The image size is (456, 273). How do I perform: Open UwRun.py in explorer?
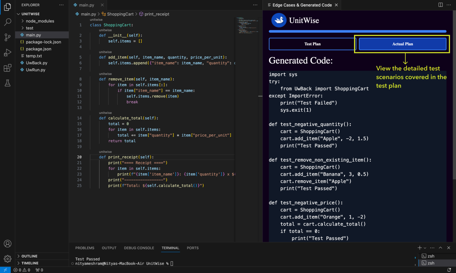click(x=42, y=70)
